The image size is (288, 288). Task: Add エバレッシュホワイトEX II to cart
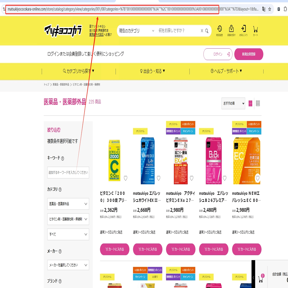pos(148,249)
